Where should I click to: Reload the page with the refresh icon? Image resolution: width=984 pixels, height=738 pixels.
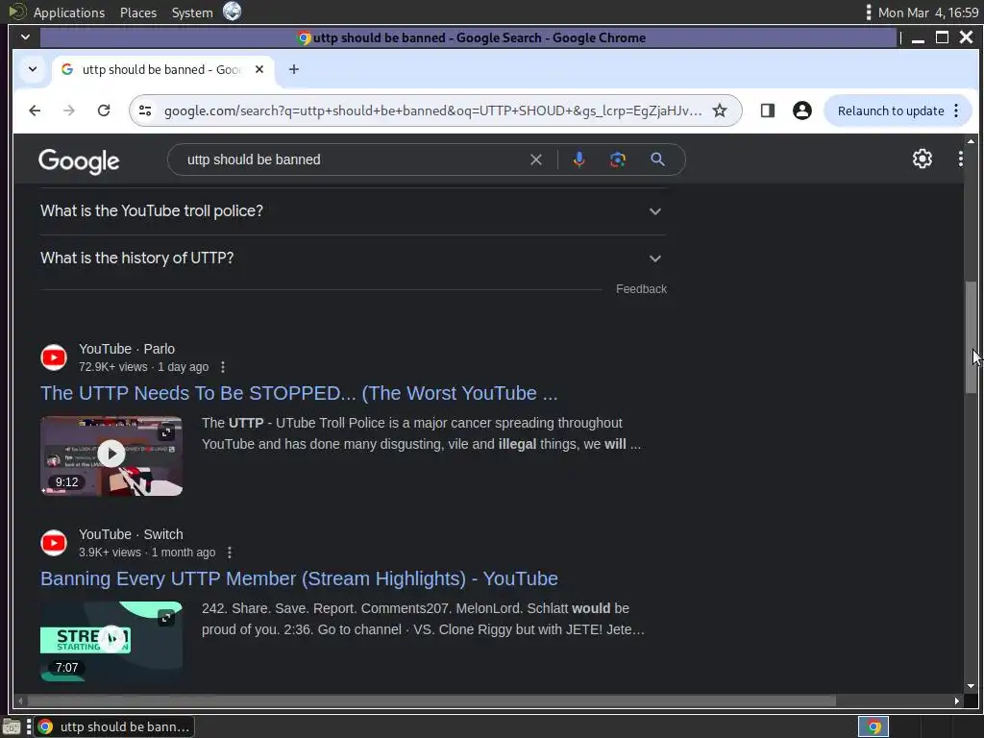click(x=104, y=111)
